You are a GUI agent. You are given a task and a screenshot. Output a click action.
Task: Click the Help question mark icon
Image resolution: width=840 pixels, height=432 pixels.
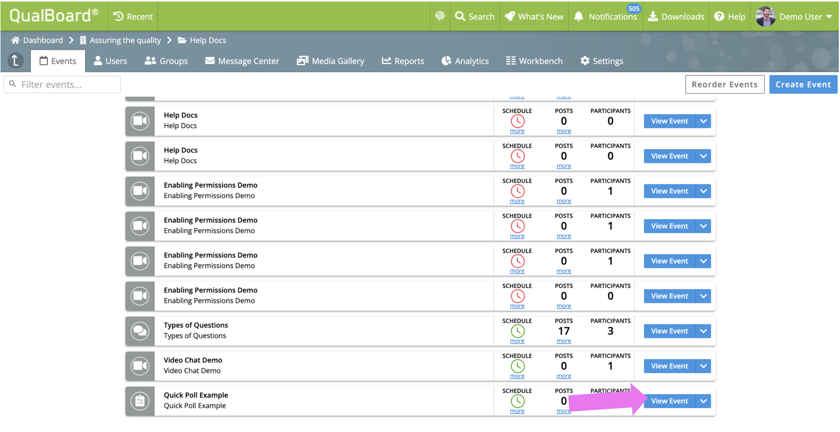coord(719,16)
